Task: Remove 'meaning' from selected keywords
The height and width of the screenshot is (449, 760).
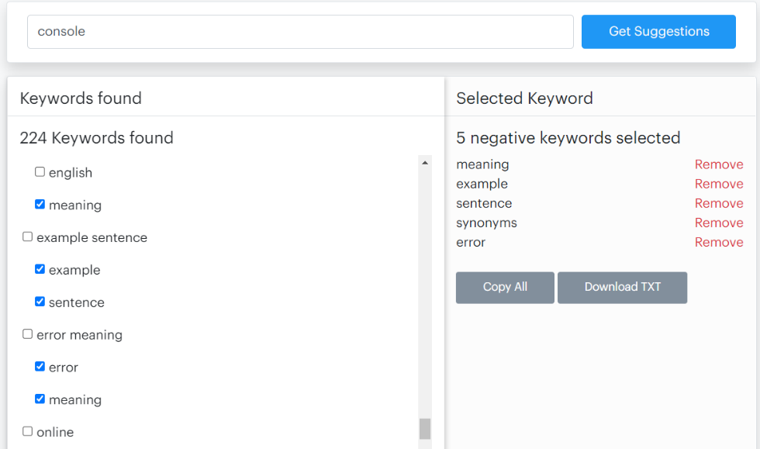Action: (x=719, y=164)
